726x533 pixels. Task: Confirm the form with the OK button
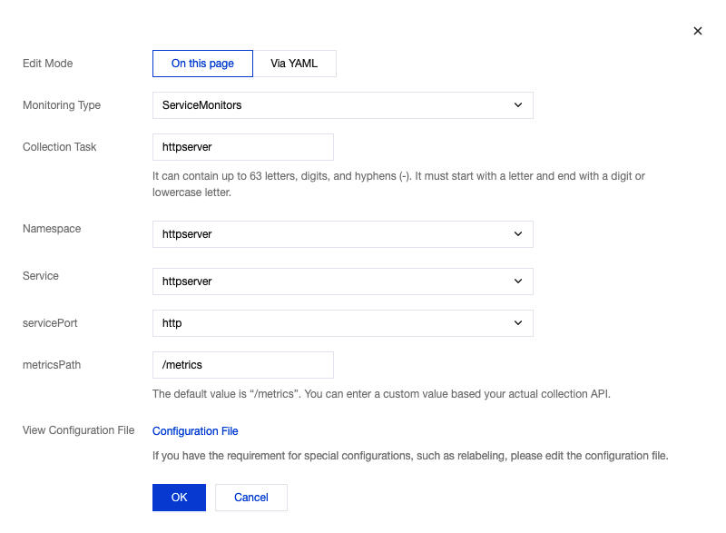click(x=179, y=498)
